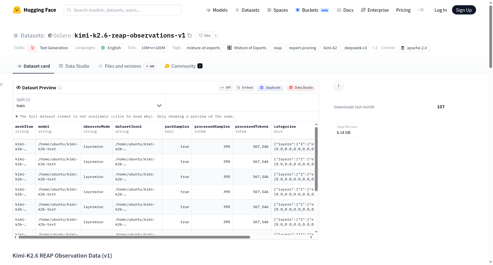Click the left-edge table of contents icon
The width and height of the screenshot is (493, 265).
(1, 85)
